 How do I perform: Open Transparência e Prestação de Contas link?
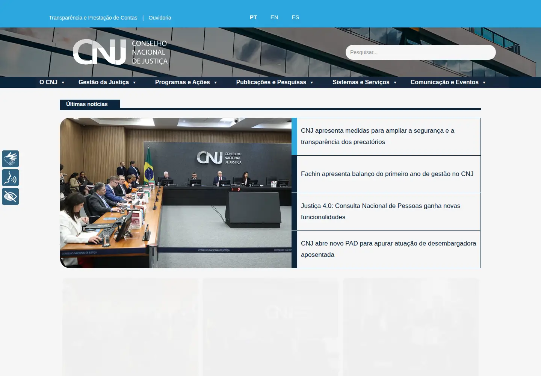pyautogui.click(x=93, y=18)
